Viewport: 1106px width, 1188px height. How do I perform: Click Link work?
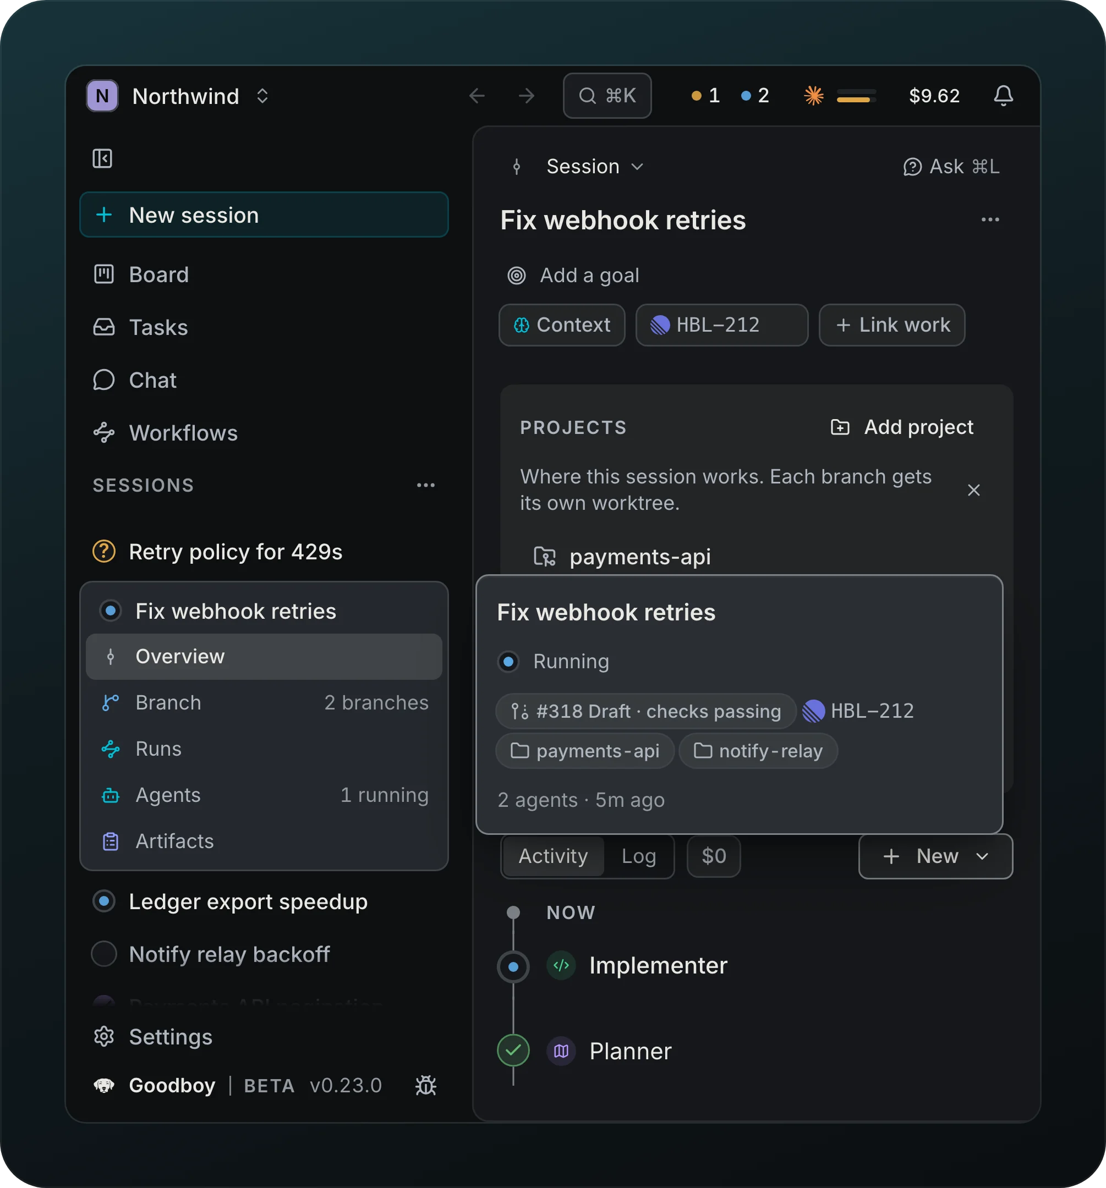[x=891, y=324]
